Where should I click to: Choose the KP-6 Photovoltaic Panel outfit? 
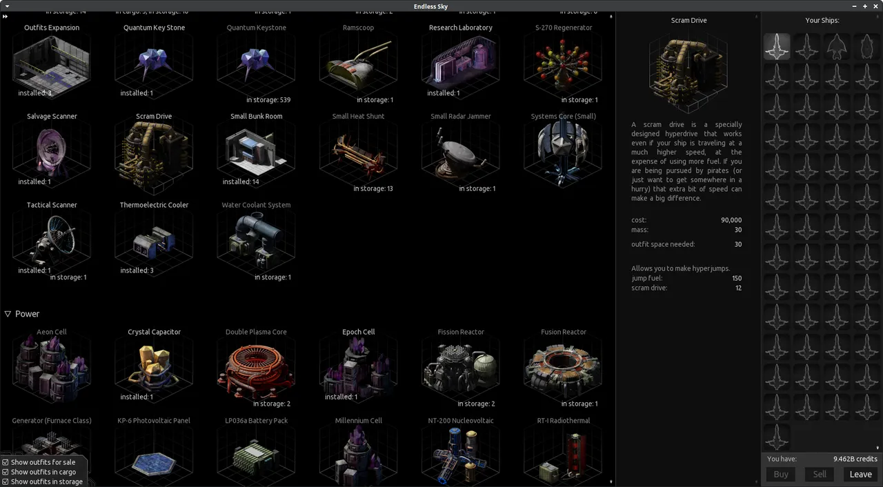coord(154,451)
